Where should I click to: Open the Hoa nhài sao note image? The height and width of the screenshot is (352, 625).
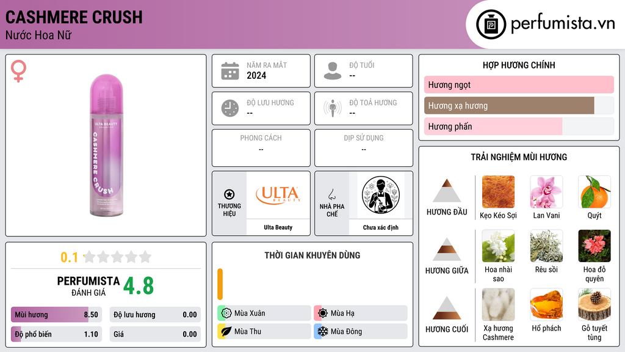click(x=498, y=246)
